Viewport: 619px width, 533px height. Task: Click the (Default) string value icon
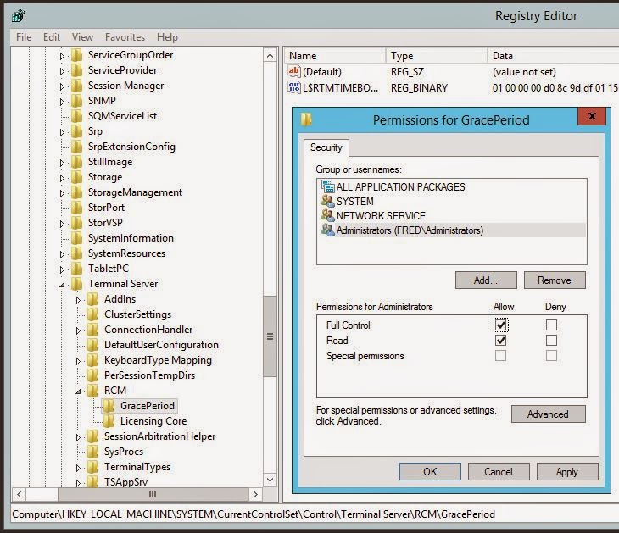tap(294, 72)
